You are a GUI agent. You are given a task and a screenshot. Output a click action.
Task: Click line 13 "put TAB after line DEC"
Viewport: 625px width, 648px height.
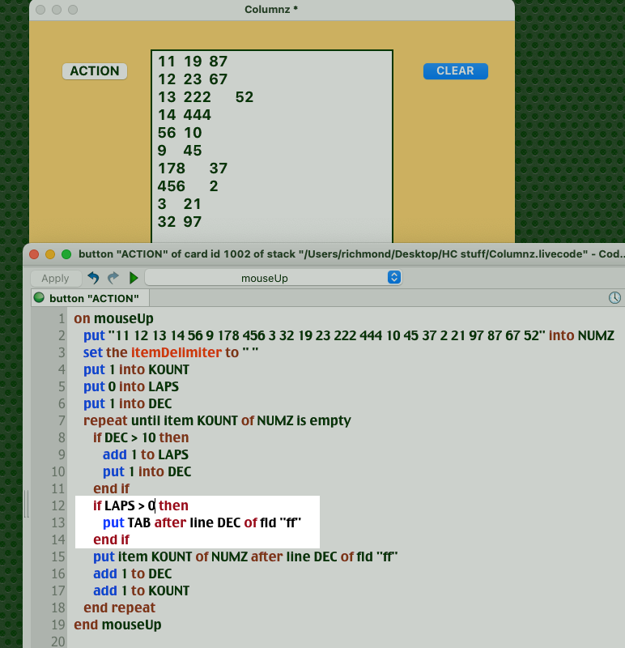tap(202, 522)
